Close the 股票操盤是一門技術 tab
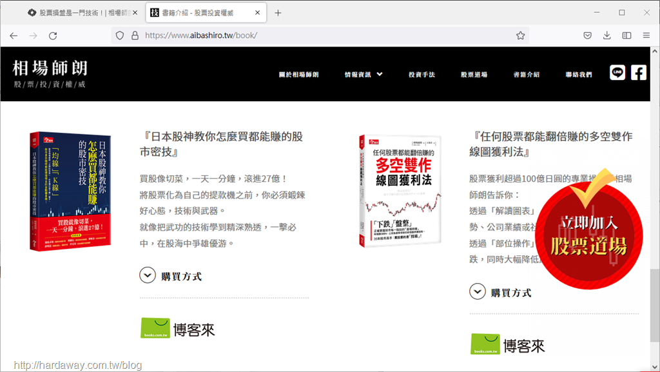660x372 pixels. 135,13
